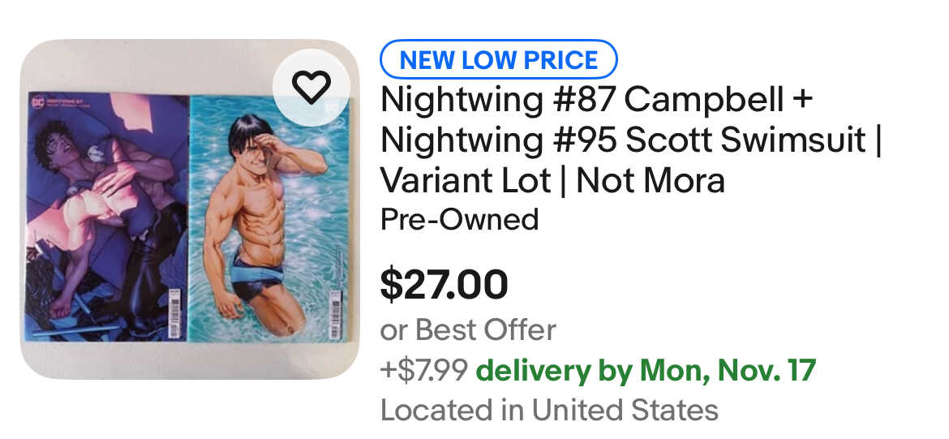The image size is (949, 439).
Task: Open the left Nightwing #87 cover image
Action: [105, 219]
